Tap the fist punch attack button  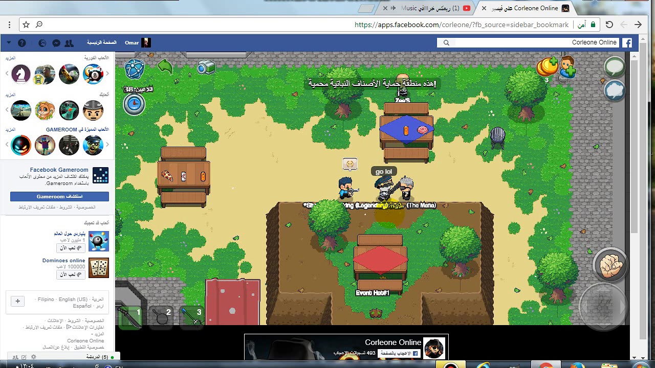pyautogui.click(x=610, y=265)
